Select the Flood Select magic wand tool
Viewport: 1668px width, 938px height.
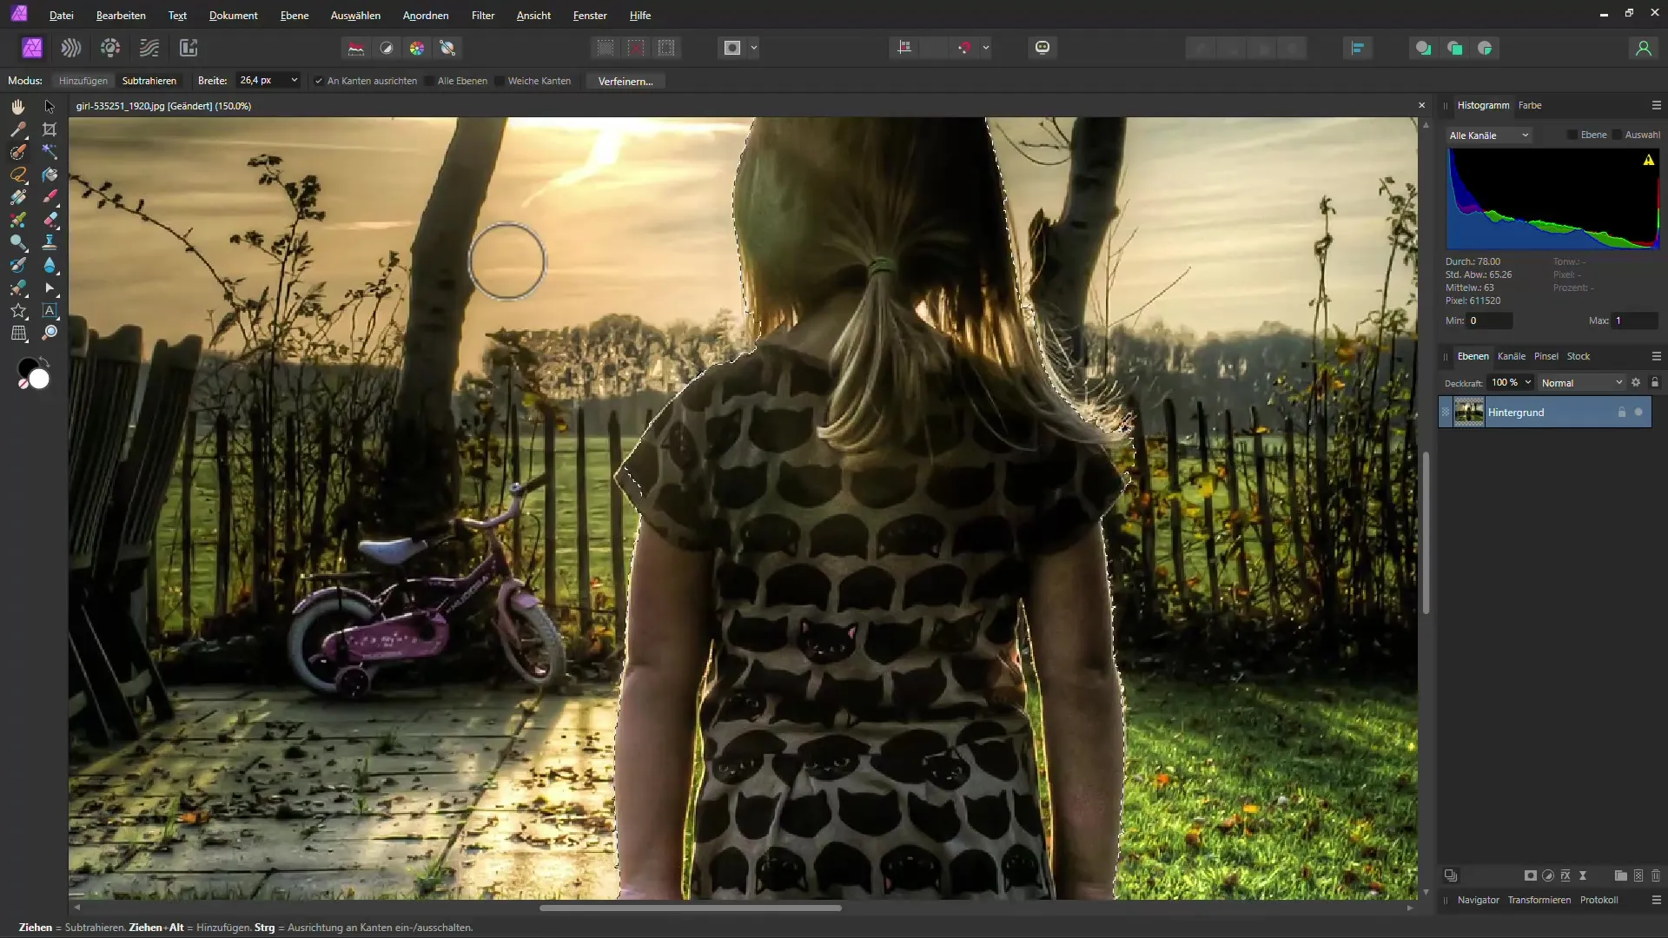point(50,152)
